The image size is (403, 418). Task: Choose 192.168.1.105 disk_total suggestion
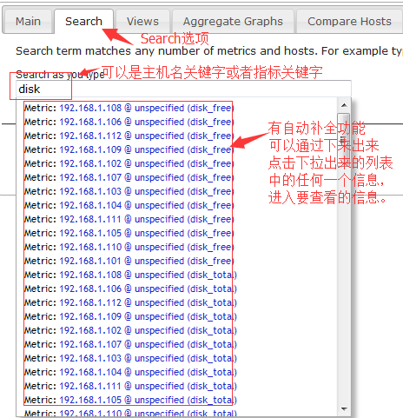130,400
